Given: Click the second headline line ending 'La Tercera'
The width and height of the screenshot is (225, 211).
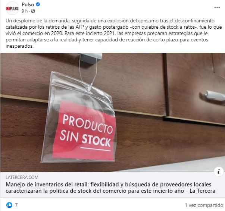Looking at the screenshot, I should [110, 191].
